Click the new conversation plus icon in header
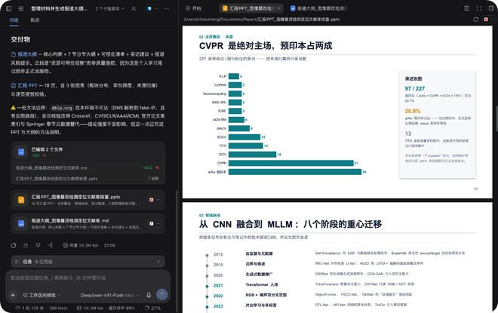 click(x=21, y=8)
